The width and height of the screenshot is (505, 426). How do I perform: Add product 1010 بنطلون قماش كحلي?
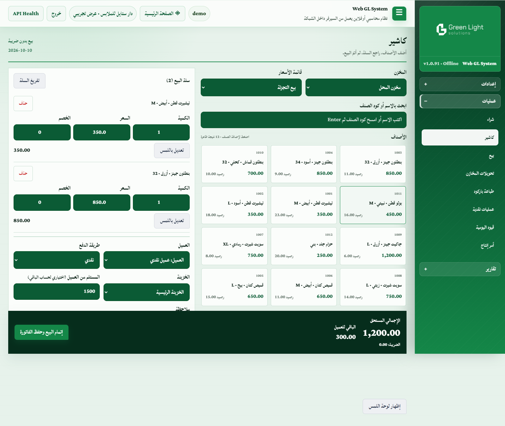click(x=235, y=164)
